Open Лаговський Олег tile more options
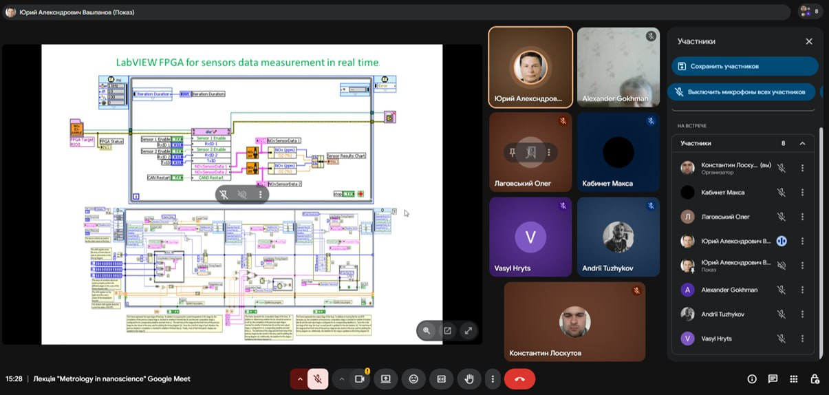The image size is (829, 395). tap(548, 152)
